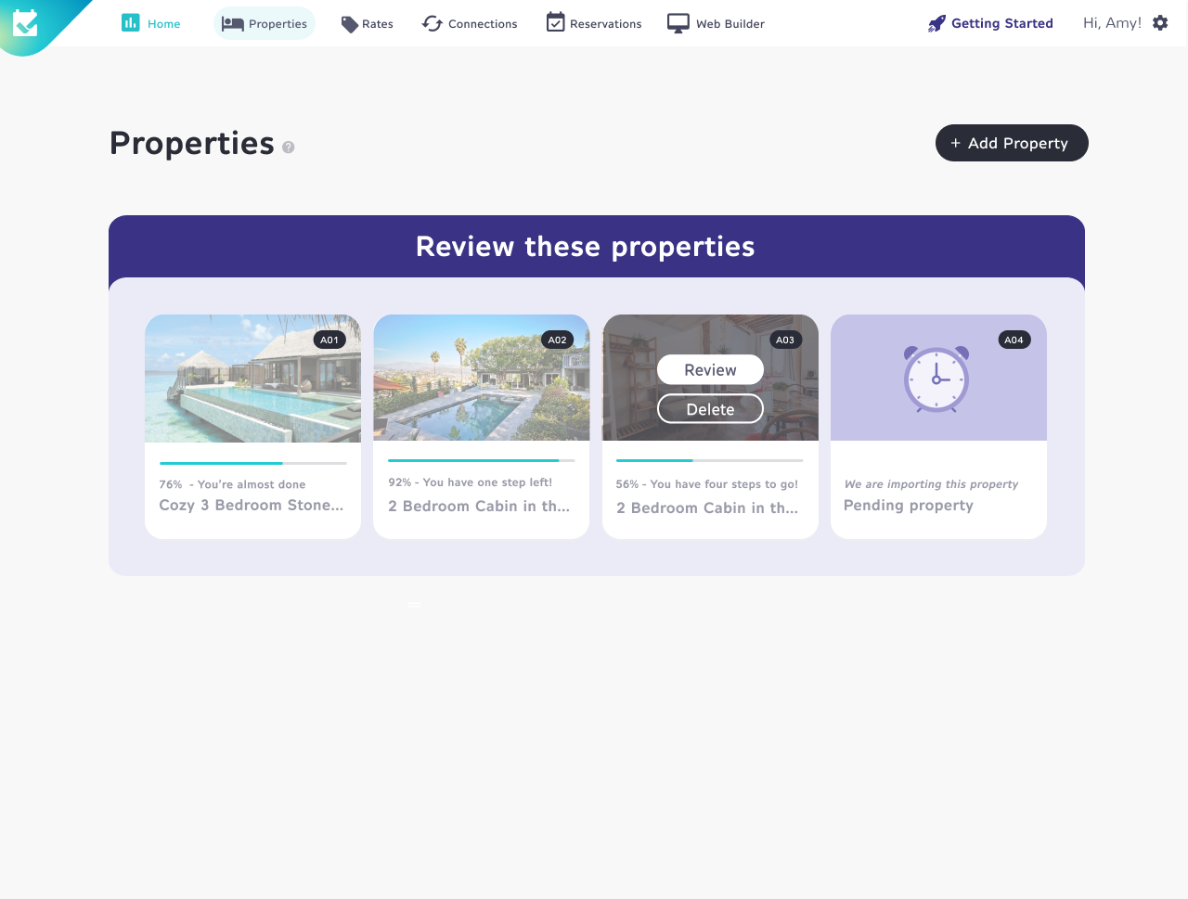
Task: Click the Review button on property A03
Action: (710, 369)
